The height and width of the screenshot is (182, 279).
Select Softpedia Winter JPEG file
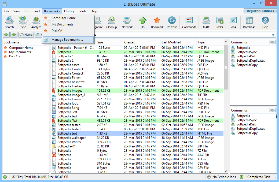tap(138, 142)
